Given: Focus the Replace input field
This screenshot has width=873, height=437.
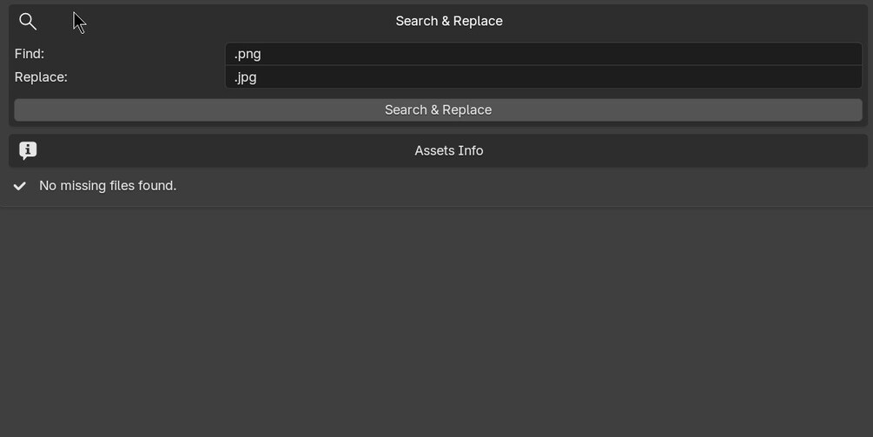Looking at the screenshot, I should [x=544, y=76].
